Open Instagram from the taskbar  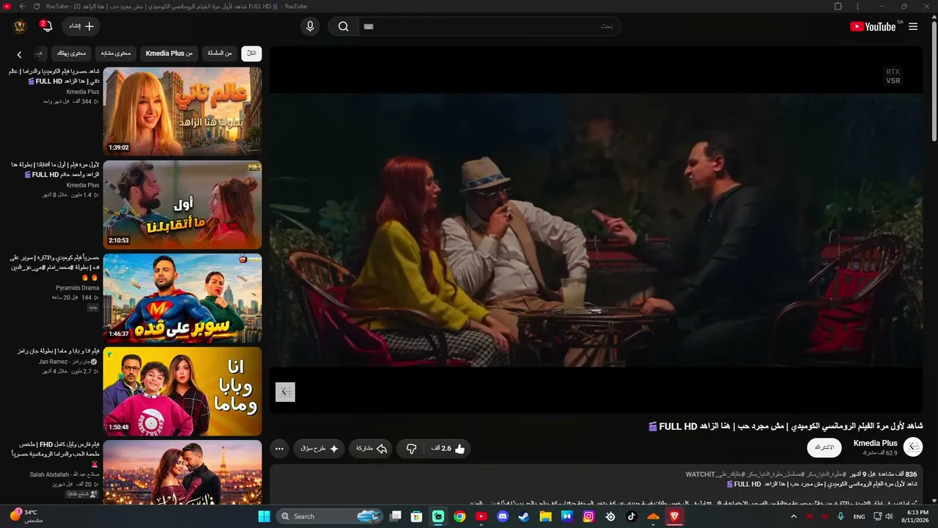pyautogui.click(x=588, y=516)
